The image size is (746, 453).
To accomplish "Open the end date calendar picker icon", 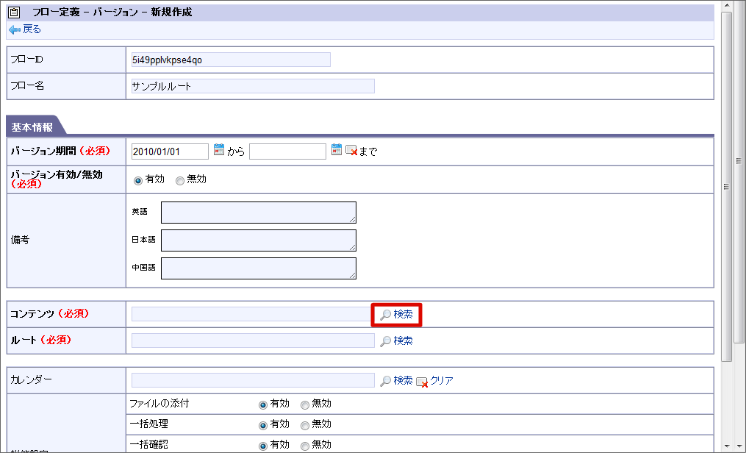I will (337, 149).
